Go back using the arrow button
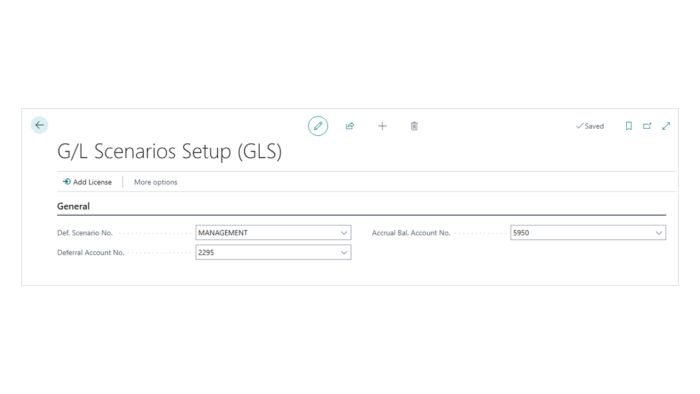 click(39, 125)
